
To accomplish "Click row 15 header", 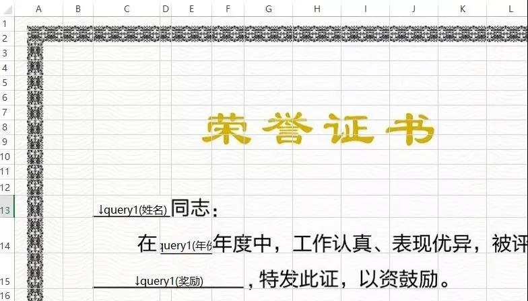I will 7,282.
